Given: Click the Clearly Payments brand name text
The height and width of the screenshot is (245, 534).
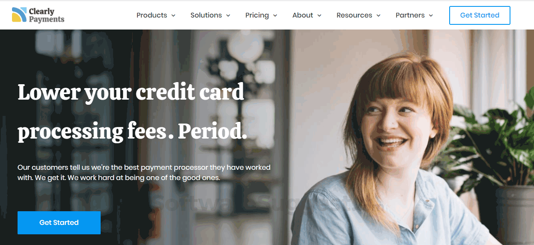Looking at the screenshot, I should click(x=47, y=15).
